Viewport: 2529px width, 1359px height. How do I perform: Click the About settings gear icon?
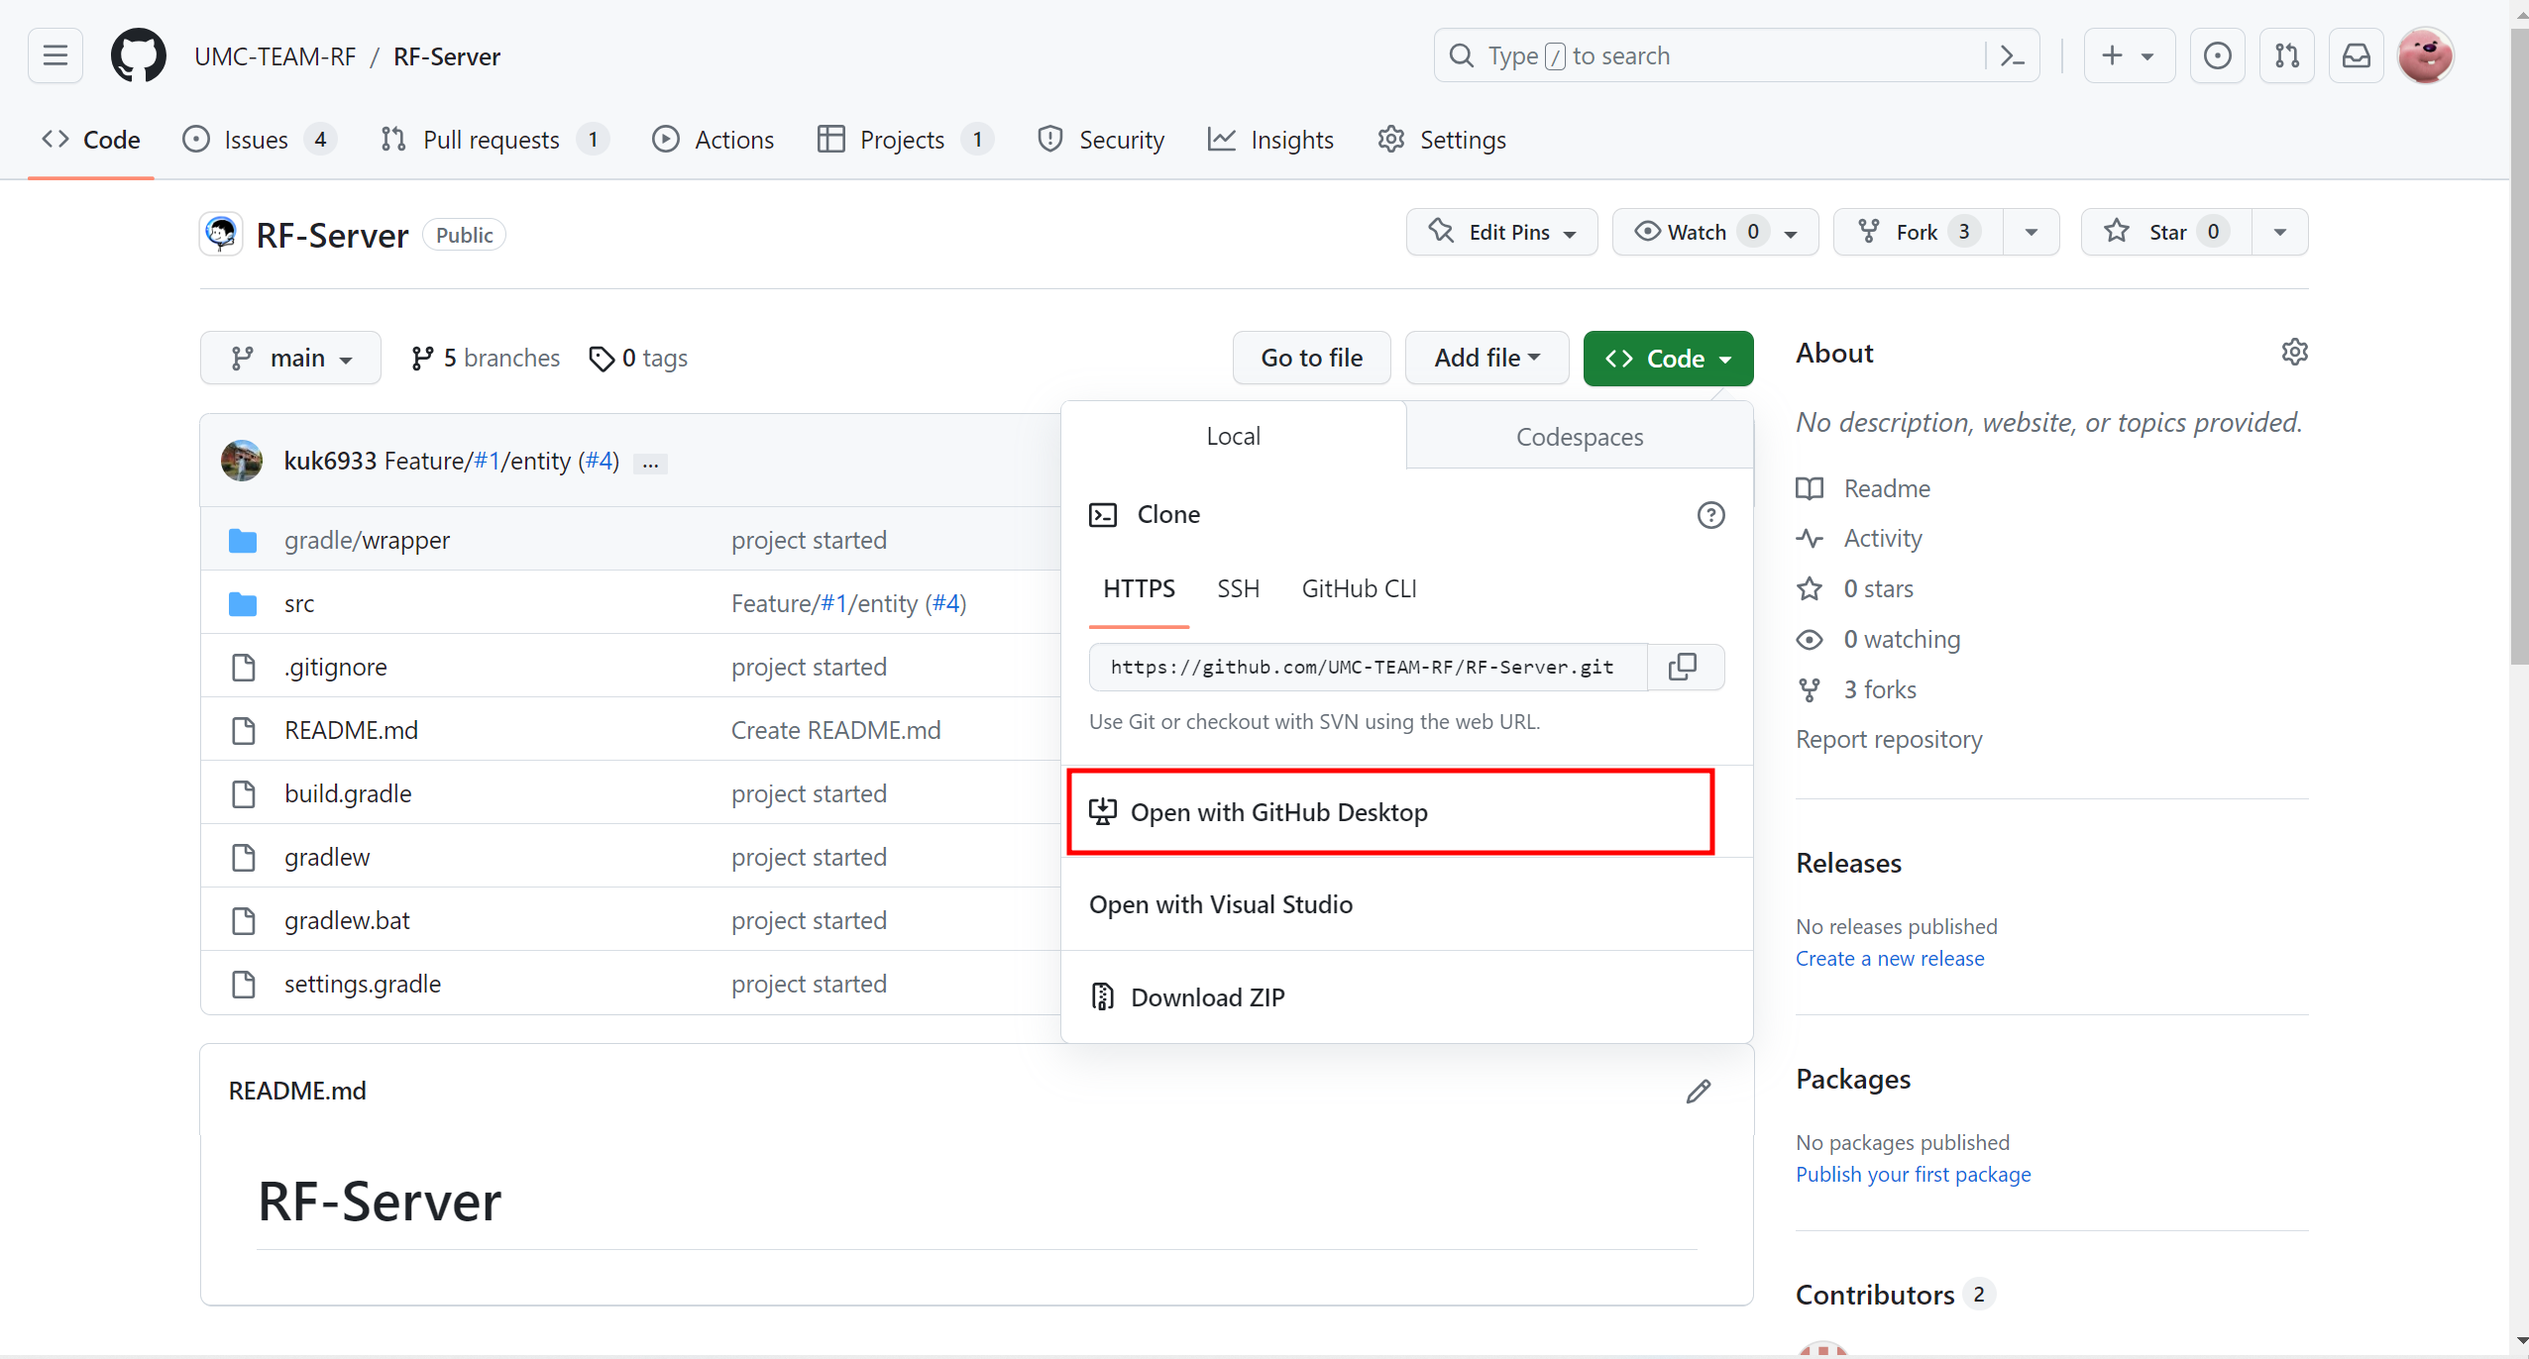tap(2294, 353)
